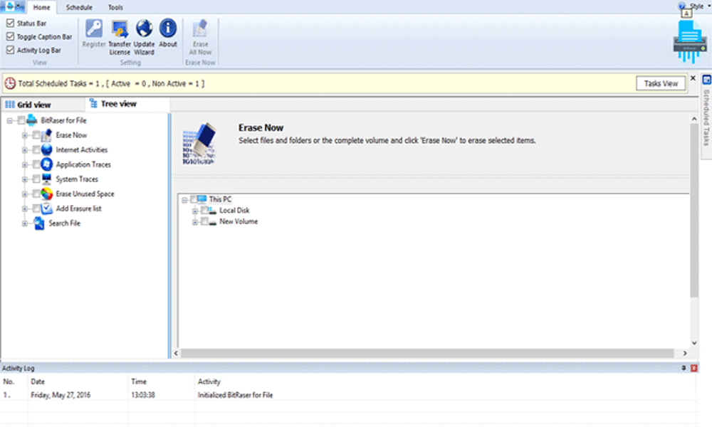The height and width of the screenshot is (427, 712).
Task: Switch to Grid view tab
Action: tap(43, 105)
